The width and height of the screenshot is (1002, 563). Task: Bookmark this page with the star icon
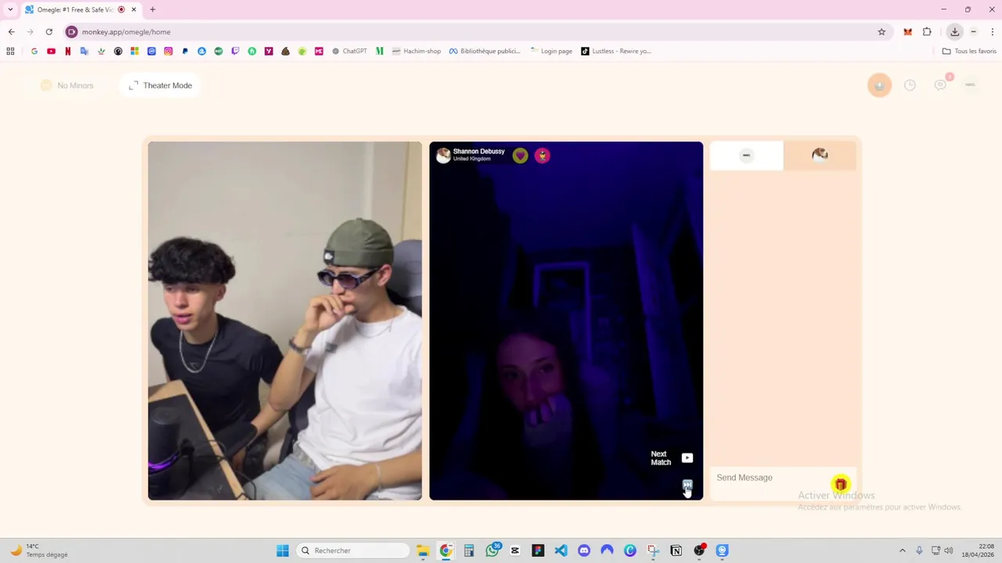click(881, 32)
